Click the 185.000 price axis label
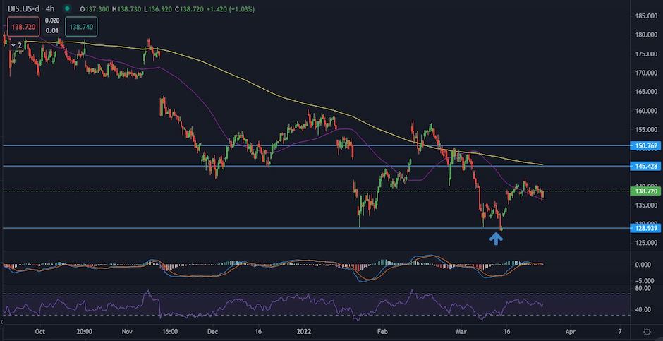This screenshot has width=663, height=341. point(645,16)
